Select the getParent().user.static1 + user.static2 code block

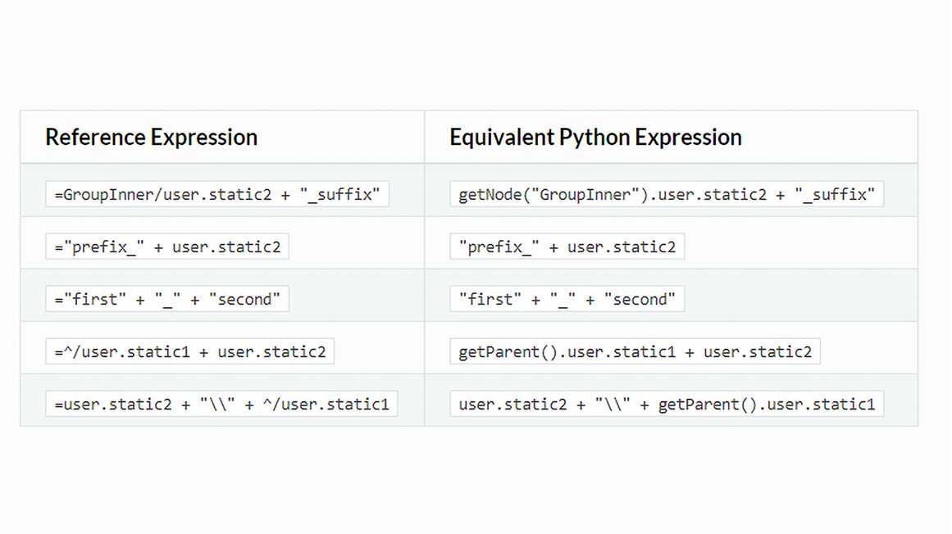click(635, 351)
